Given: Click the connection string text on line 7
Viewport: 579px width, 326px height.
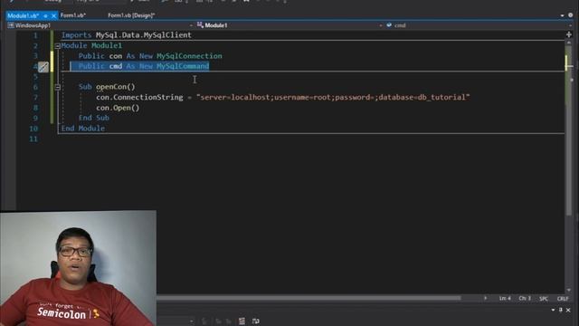Looking at the screenshot, I should tap(334, 97).
